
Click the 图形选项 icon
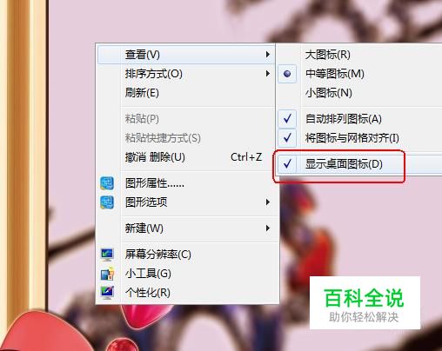107,202
